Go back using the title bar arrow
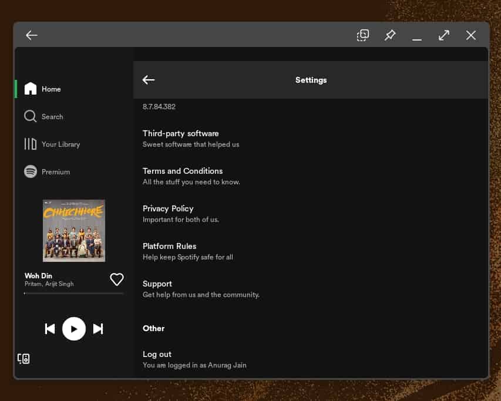The width and height of the screenshot is (501, 401). (x=32, y=35)
